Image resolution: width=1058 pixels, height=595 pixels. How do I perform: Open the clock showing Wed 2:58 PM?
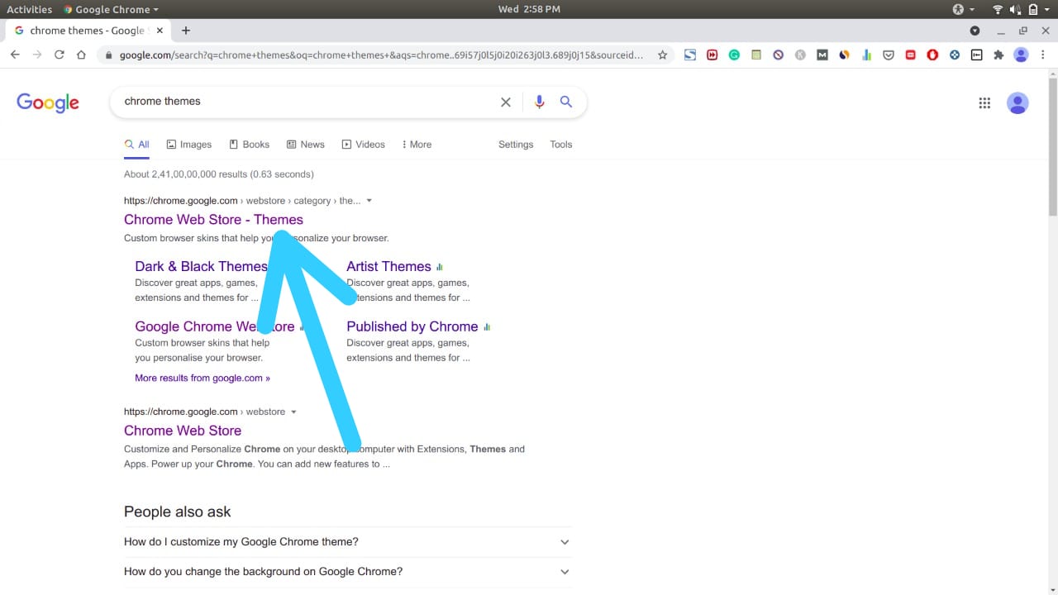529,9
